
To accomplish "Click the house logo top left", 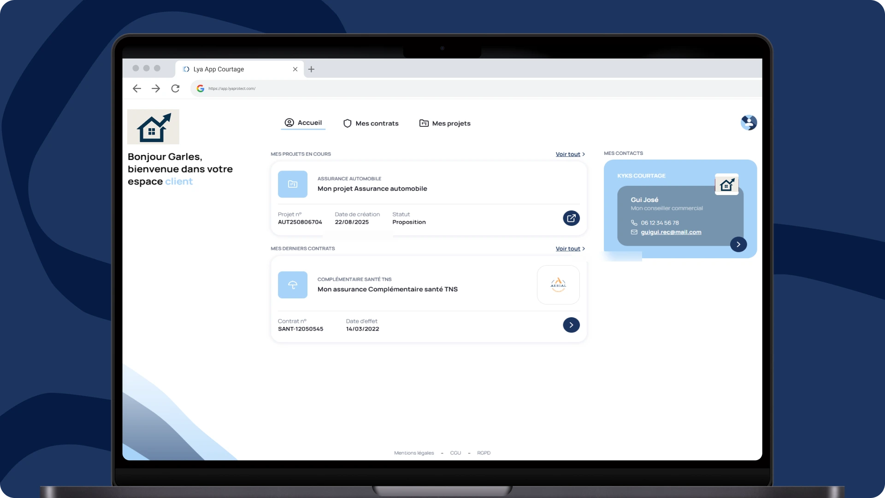I will tap(153, 127).
